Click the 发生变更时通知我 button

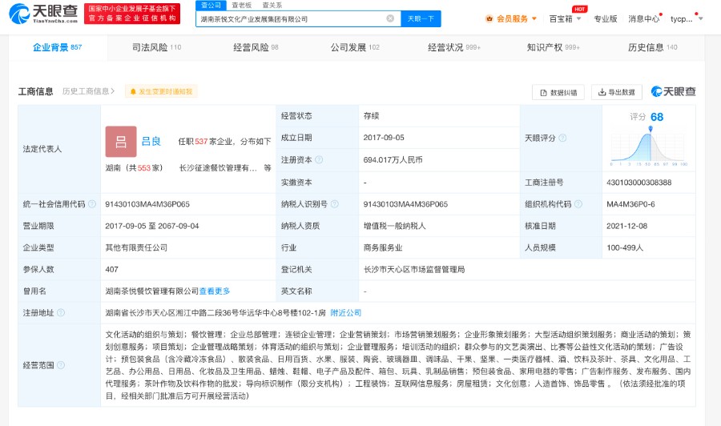(161, 91)
